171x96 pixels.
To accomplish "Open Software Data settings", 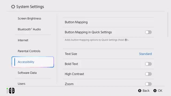I will [27, 73].
